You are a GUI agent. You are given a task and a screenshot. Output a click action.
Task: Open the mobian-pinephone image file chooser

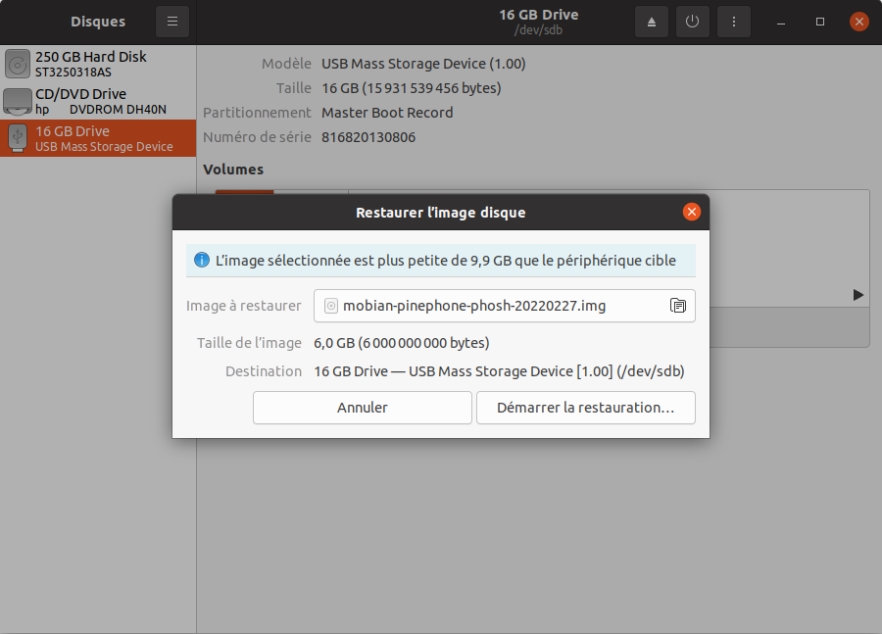click(x=490, y=306)
